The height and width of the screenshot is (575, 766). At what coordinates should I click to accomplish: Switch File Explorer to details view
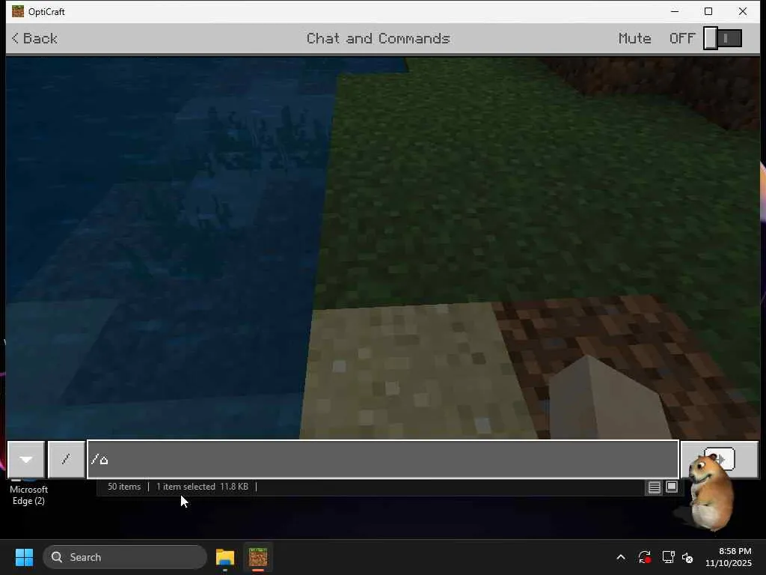654,487
